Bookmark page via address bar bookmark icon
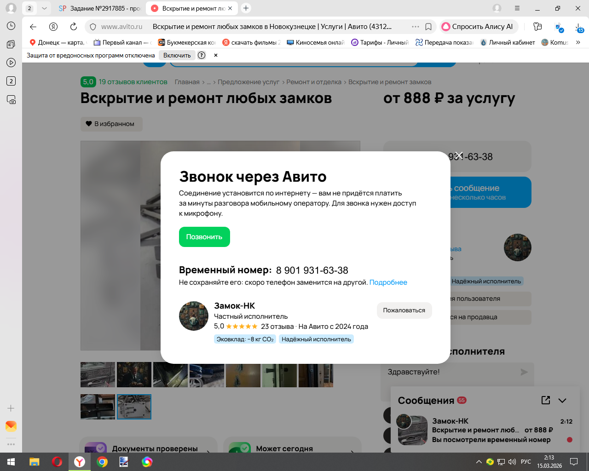The width and height of the screenshot is (589, 471). [x=428, y=27]
